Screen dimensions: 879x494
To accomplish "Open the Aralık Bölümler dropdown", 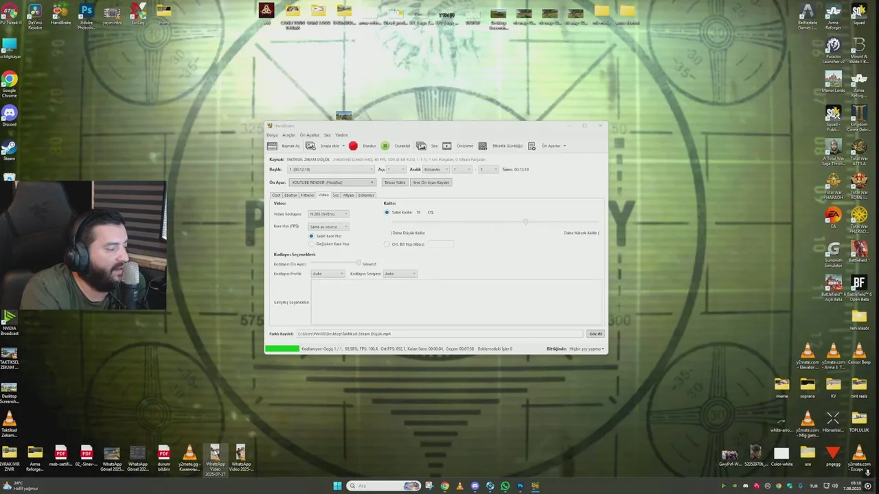I will tap(436, 169).
